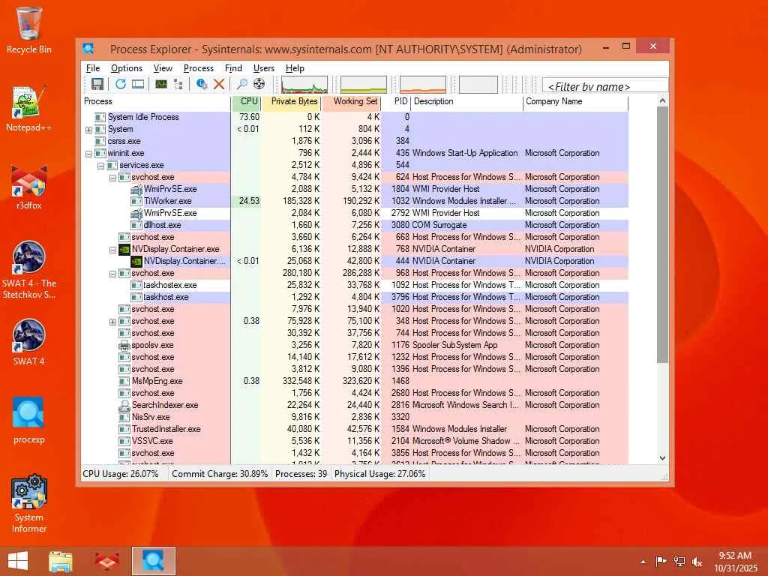Click the Process Explorer title bar icon
Viewport: 768px width, 576px height.
click(88, 49)
